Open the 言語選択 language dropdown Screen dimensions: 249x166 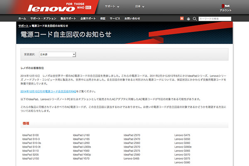coord(57,54)
